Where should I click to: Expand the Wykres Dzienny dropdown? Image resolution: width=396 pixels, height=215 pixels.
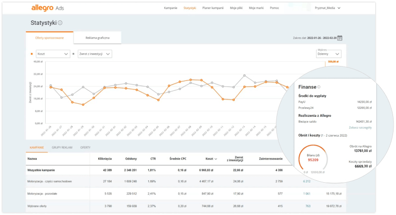coord(330,54)
